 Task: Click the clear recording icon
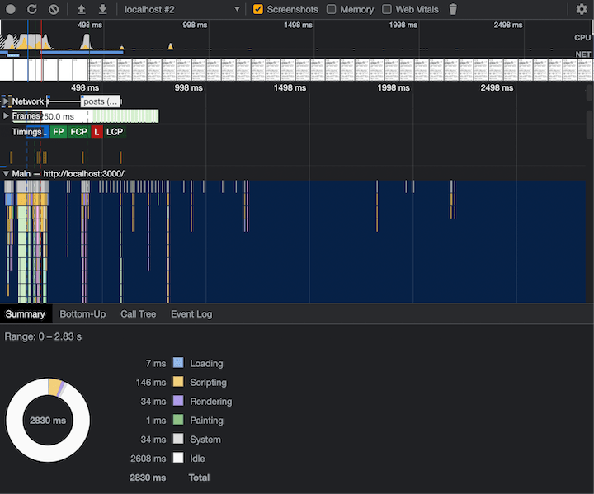point(54,9)
